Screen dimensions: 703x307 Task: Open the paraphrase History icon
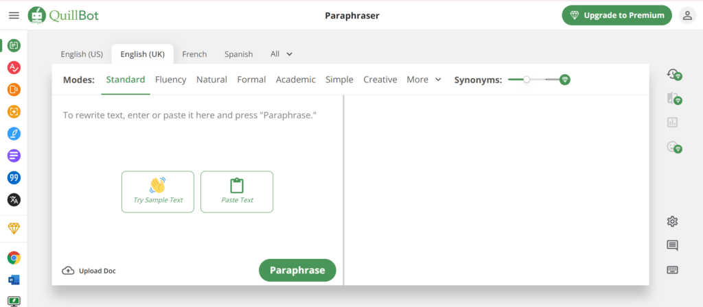[x=673, y=75]
